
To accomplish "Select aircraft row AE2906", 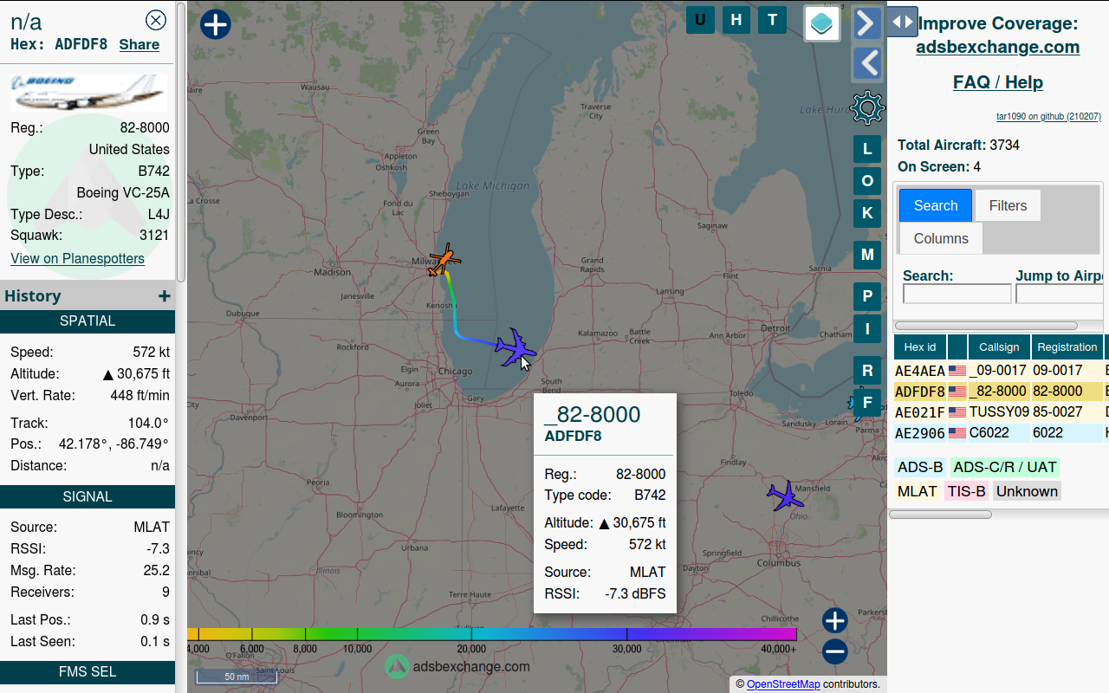I will [1002, 433].
